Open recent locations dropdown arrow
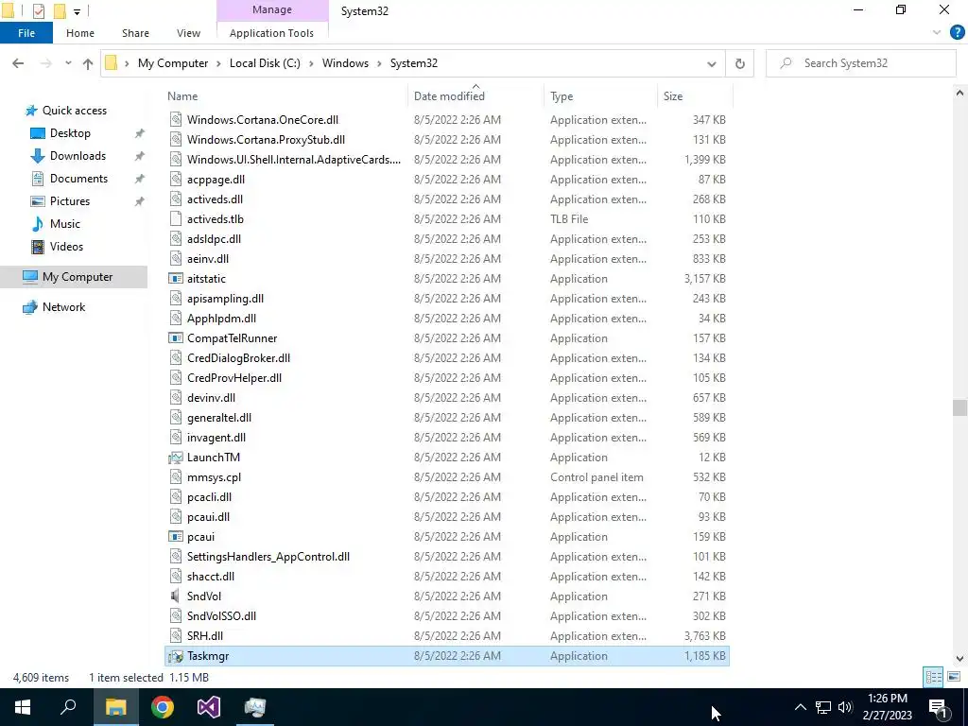968x726 pixels. click(x=68, y=63)
